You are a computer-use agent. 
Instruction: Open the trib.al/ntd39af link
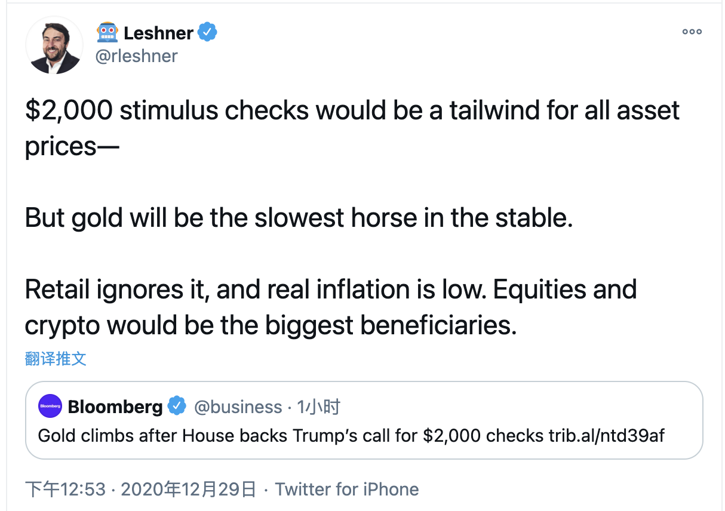[606, 435]
